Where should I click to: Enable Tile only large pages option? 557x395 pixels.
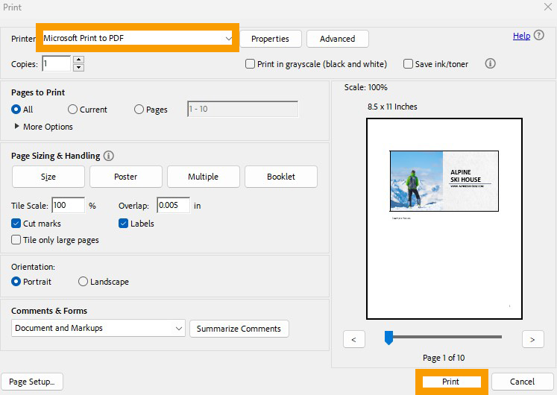[16, 240]
